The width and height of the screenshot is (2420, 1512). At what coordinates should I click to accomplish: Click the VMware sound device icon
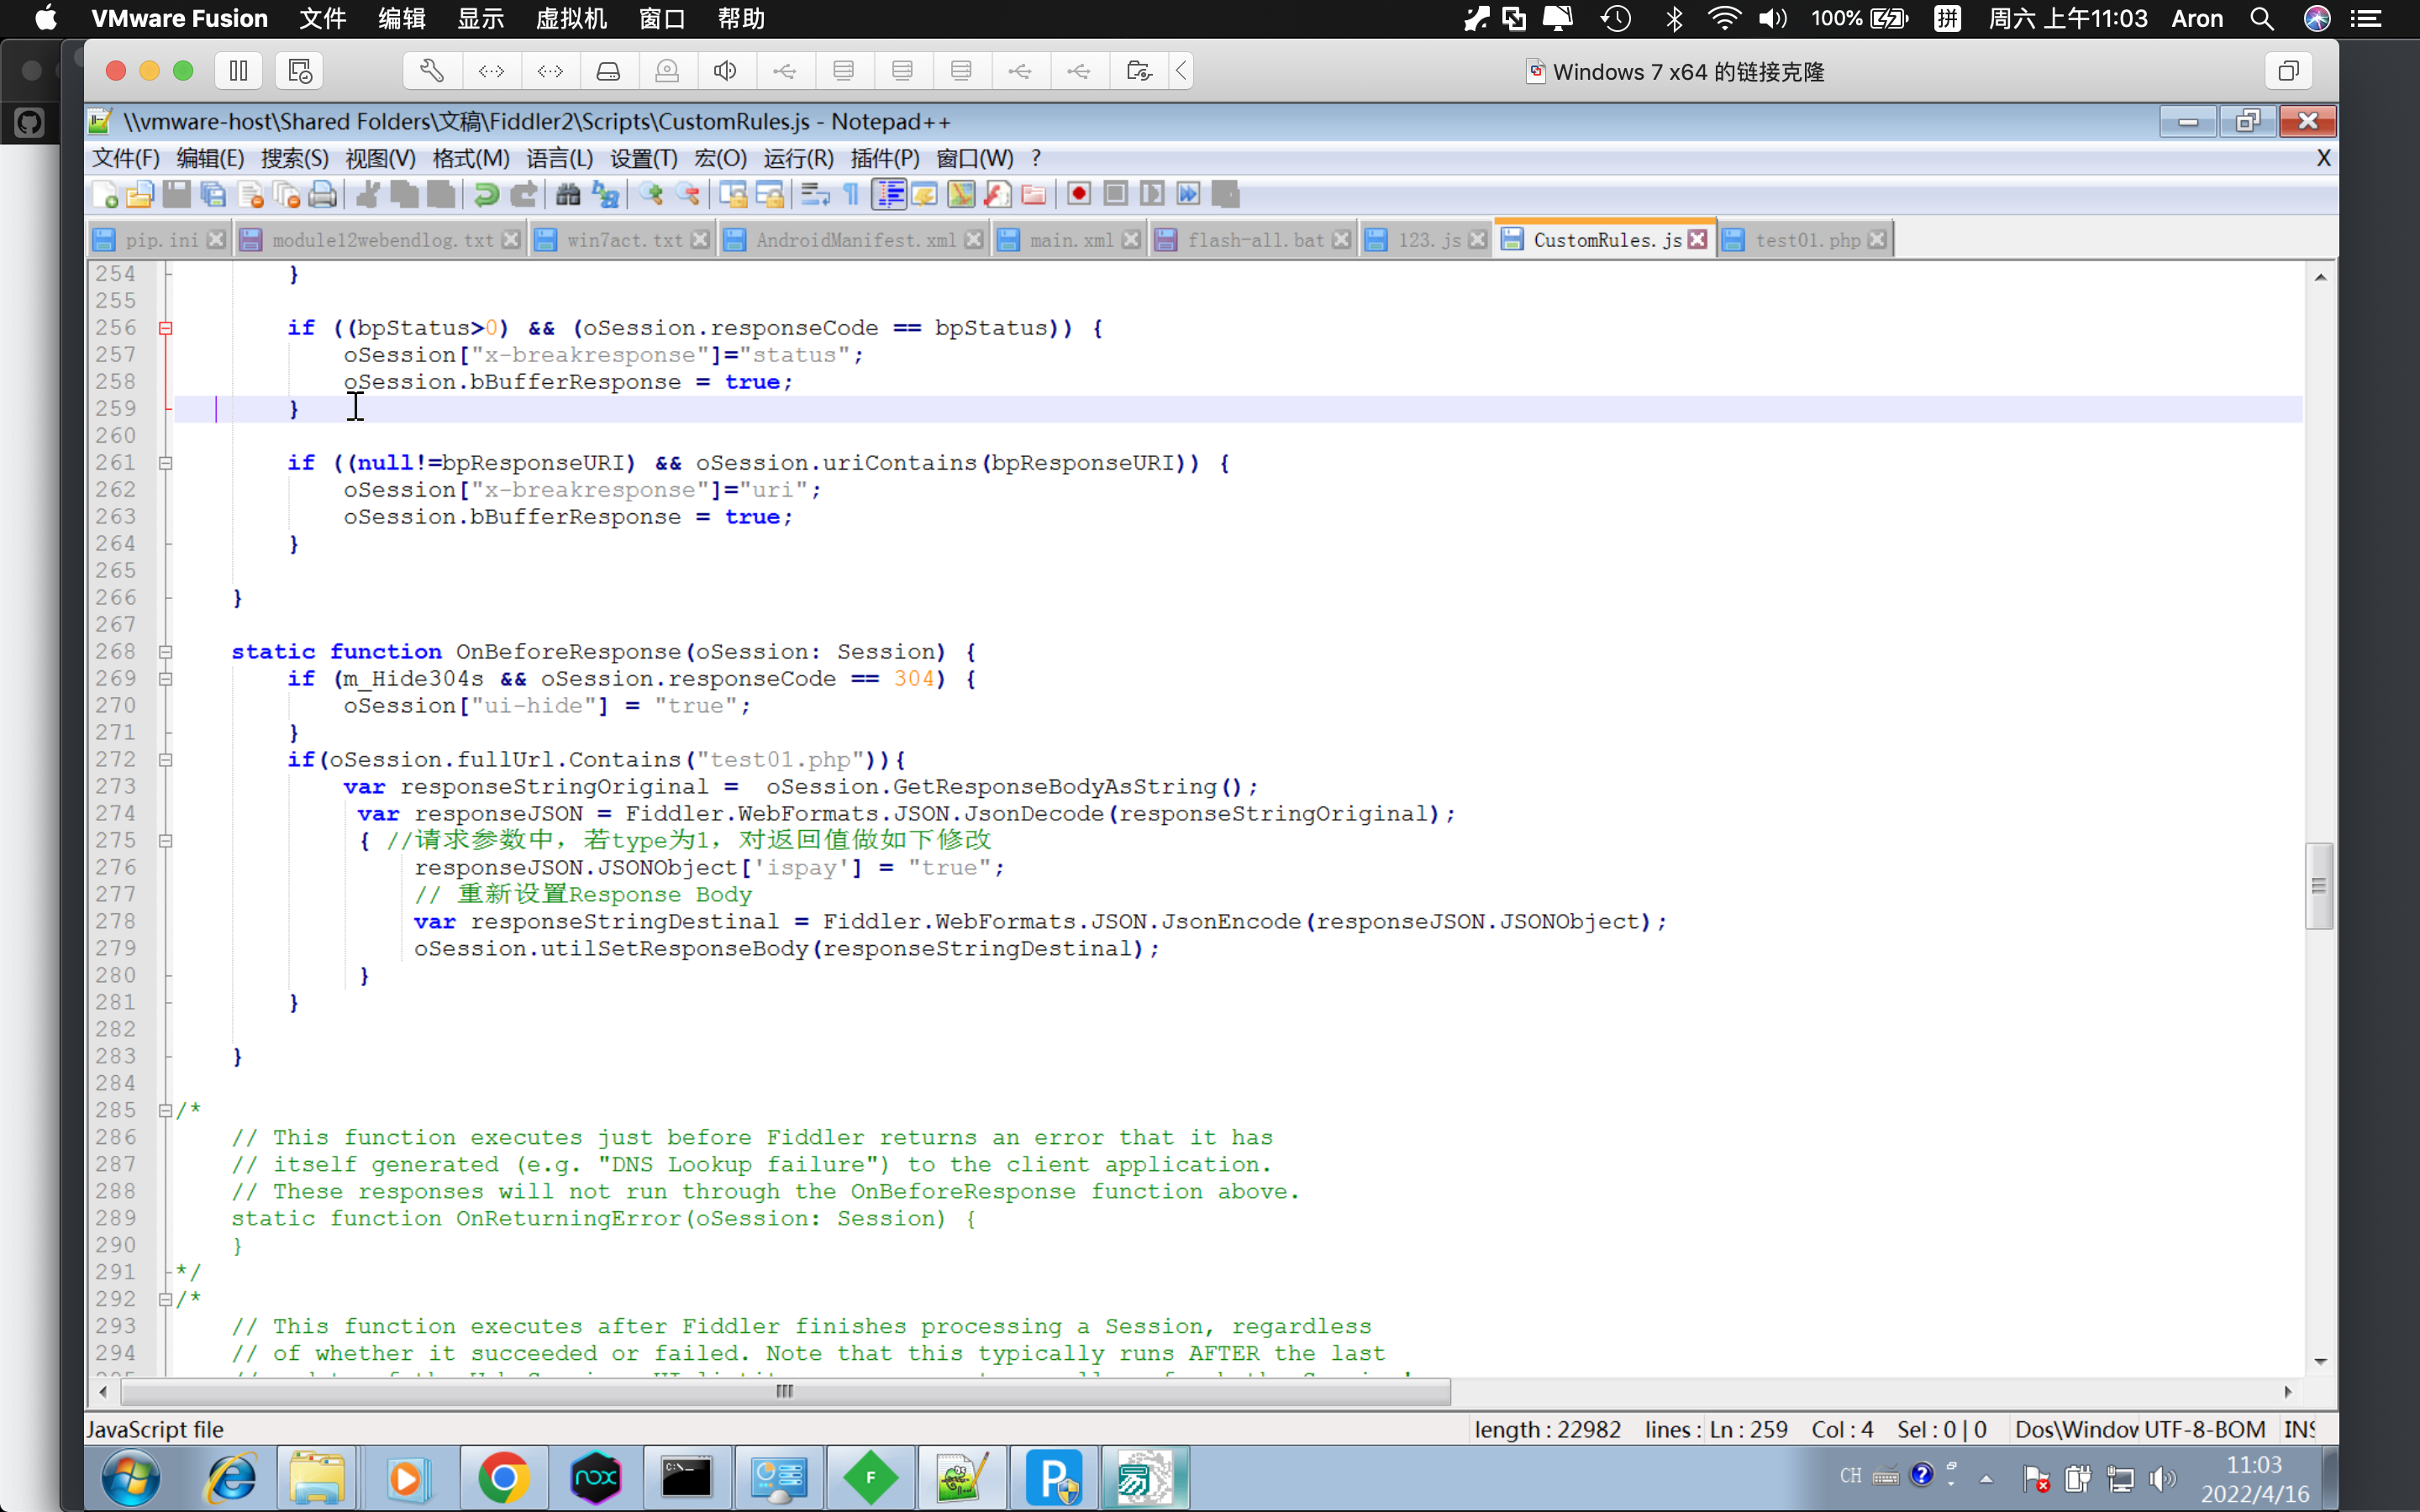click(x=726, y=71)
